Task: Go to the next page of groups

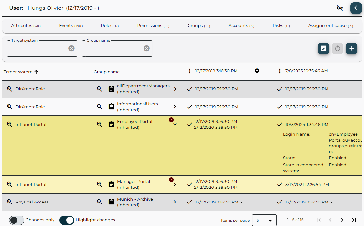Action: click(x=342, y=220)
